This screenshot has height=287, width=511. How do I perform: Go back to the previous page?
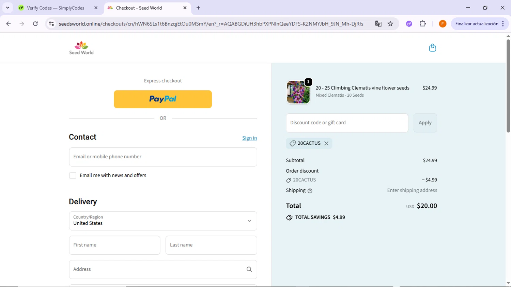(x=9, y=24)
